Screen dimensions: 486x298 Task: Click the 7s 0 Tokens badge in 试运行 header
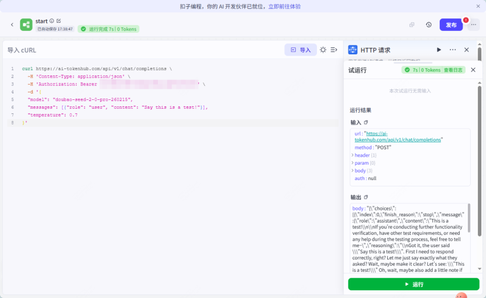click(423, 70)
